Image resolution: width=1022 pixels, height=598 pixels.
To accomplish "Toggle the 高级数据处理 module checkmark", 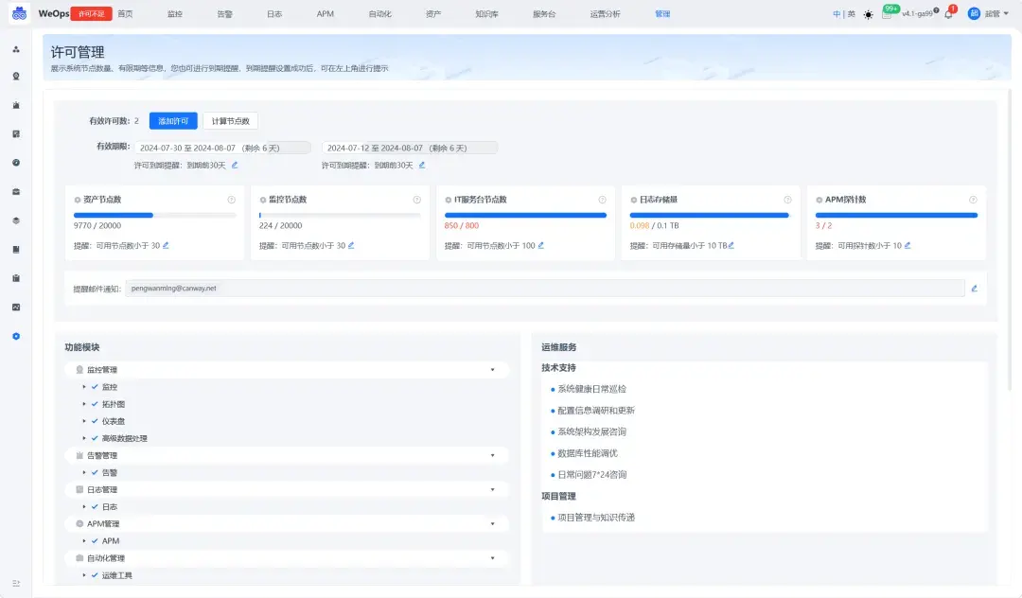I will [x=95, y=438].
